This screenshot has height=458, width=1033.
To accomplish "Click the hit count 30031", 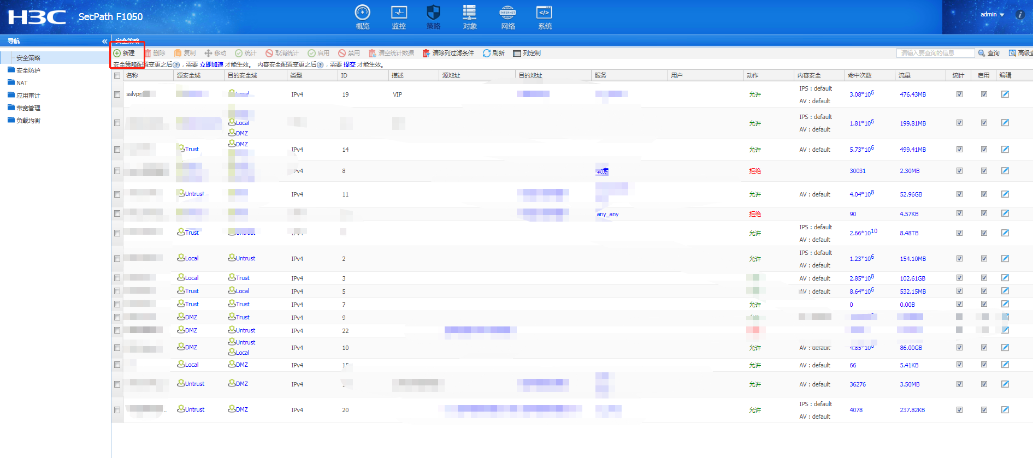I will coord(858,171).
